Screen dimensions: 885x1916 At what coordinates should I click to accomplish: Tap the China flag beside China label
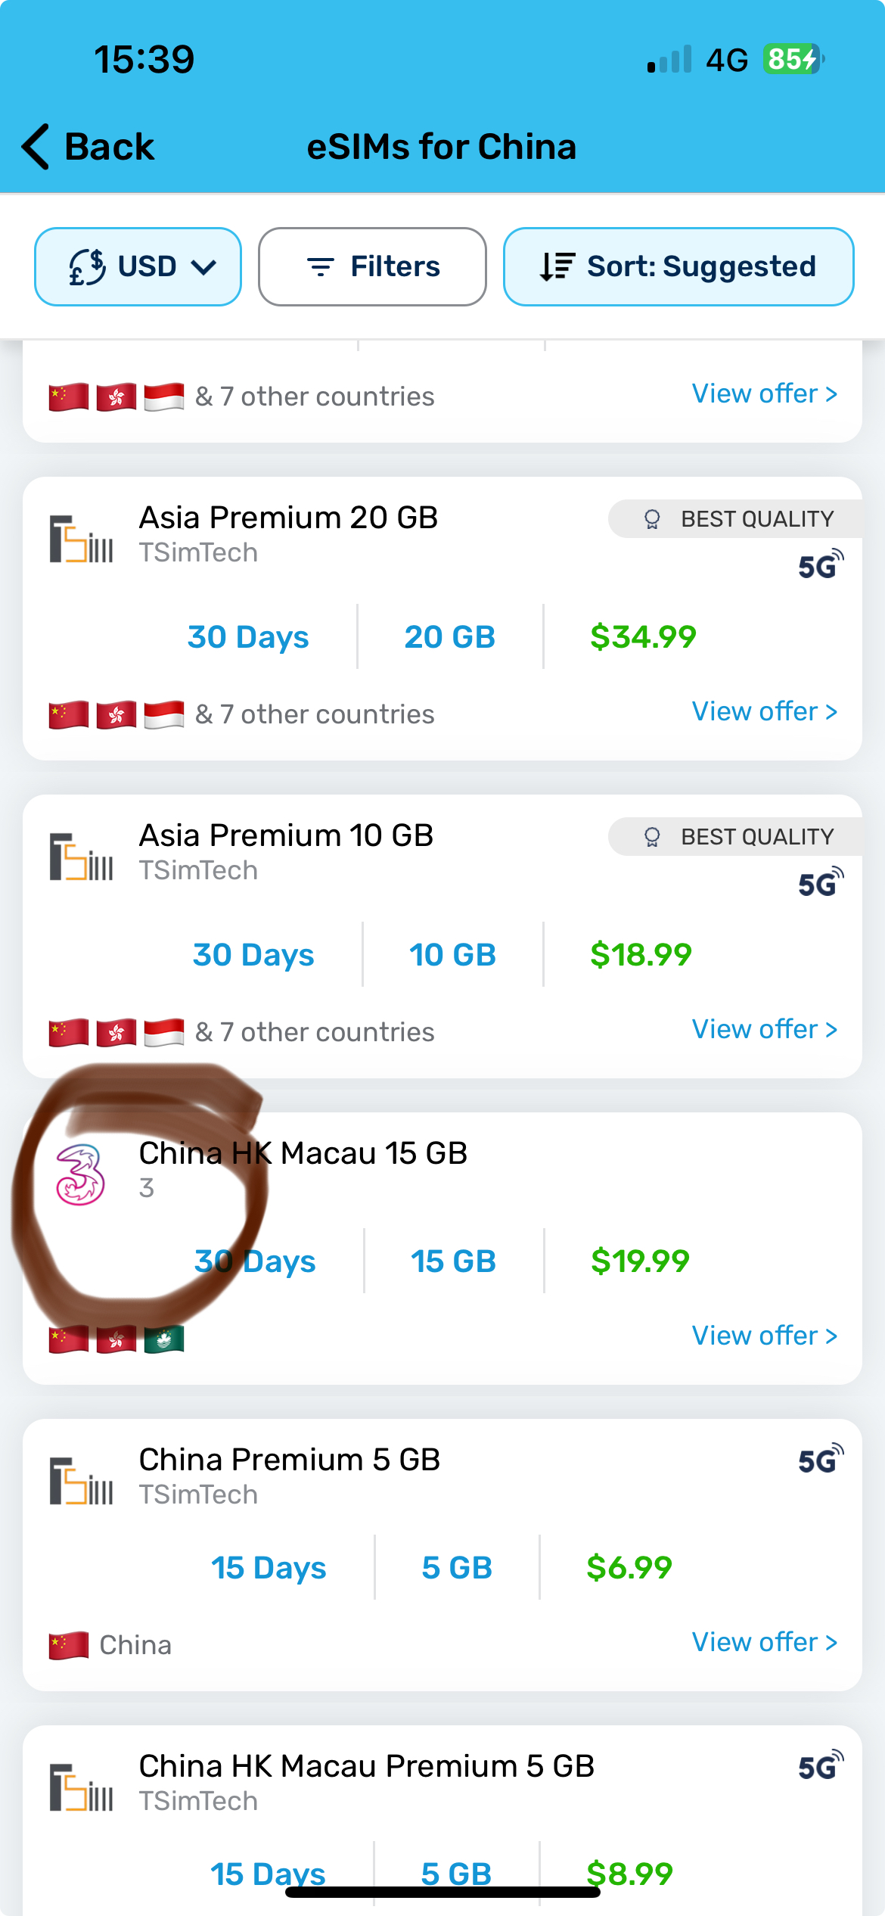[x=68, y=1646]
